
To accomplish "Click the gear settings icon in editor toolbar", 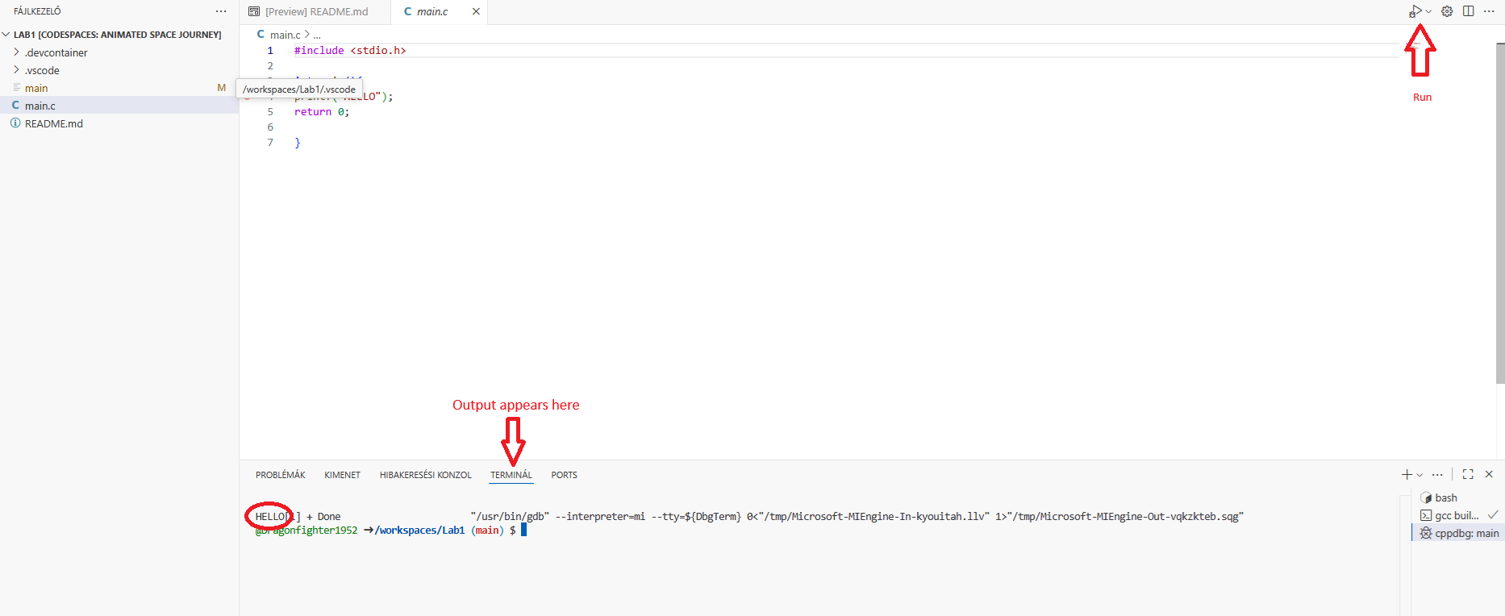I will (x=1447, y=11).
